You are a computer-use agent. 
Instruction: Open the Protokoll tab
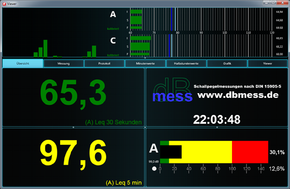click(x=104, y=63)
